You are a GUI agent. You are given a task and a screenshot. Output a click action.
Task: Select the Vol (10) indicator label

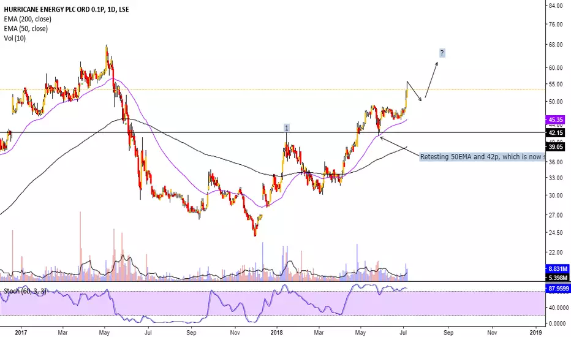click(x=15, y=38)
